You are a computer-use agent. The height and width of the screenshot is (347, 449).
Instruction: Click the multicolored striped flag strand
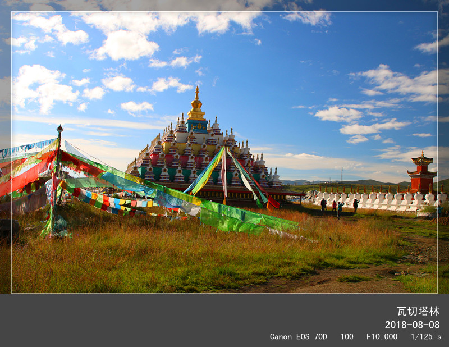coord(112,202)
